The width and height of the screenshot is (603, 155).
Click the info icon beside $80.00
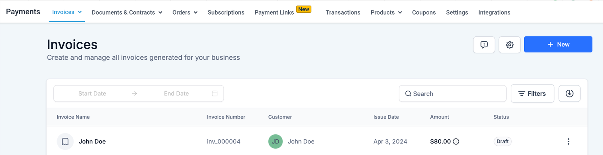(456, 141)
